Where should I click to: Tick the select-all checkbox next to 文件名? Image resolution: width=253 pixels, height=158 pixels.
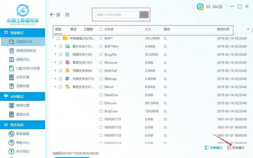[x=101, y=29]
